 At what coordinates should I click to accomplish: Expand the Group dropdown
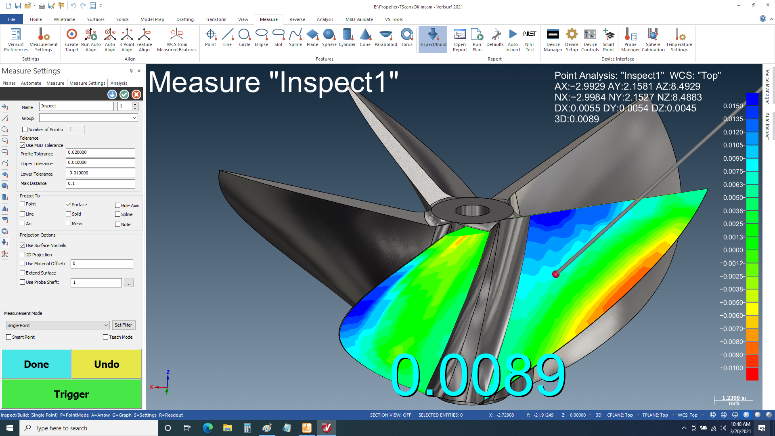click(134, 118)
